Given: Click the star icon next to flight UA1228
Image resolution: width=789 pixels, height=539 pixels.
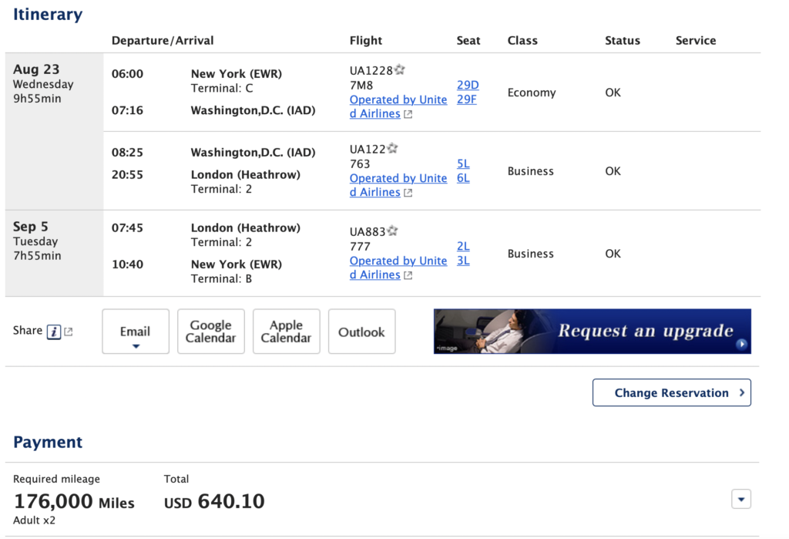Looking at the screenshot, I should pos(399,69).
